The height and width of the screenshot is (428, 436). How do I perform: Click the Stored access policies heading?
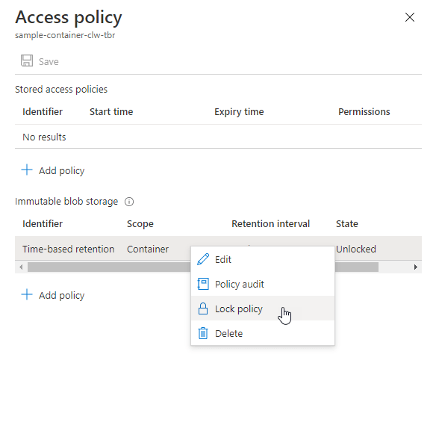click(61, 90)
